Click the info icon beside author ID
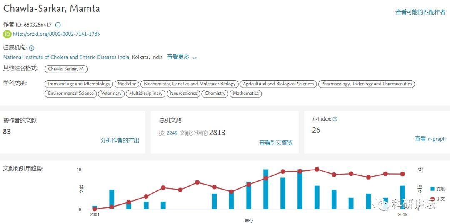 (x=58, y=25)
